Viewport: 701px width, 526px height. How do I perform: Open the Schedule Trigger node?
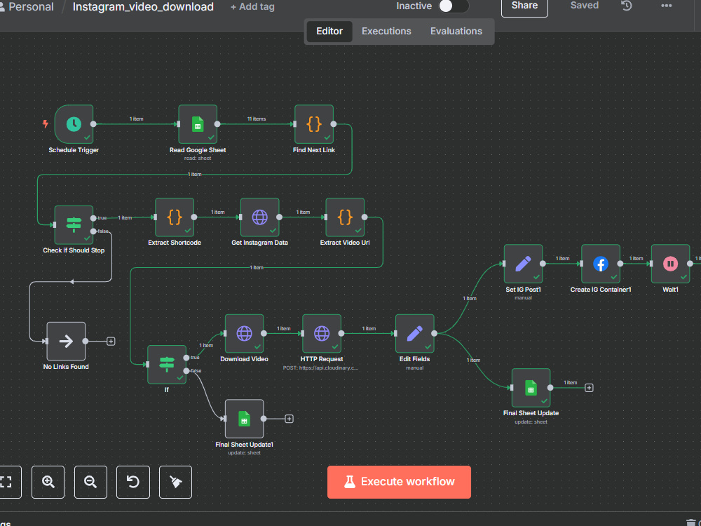[x=74, y=124]
